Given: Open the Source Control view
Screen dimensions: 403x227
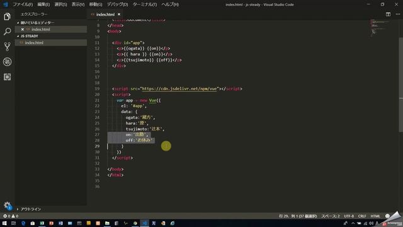Looking at the screenshot, I should click(7, 47).
